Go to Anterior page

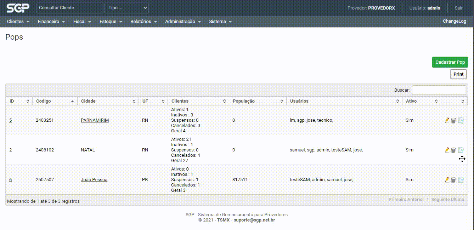tap(415, 200)
